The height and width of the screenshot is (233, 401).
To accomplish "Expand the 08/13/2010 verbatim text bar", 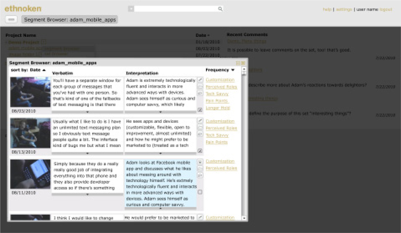I will 88,153.
